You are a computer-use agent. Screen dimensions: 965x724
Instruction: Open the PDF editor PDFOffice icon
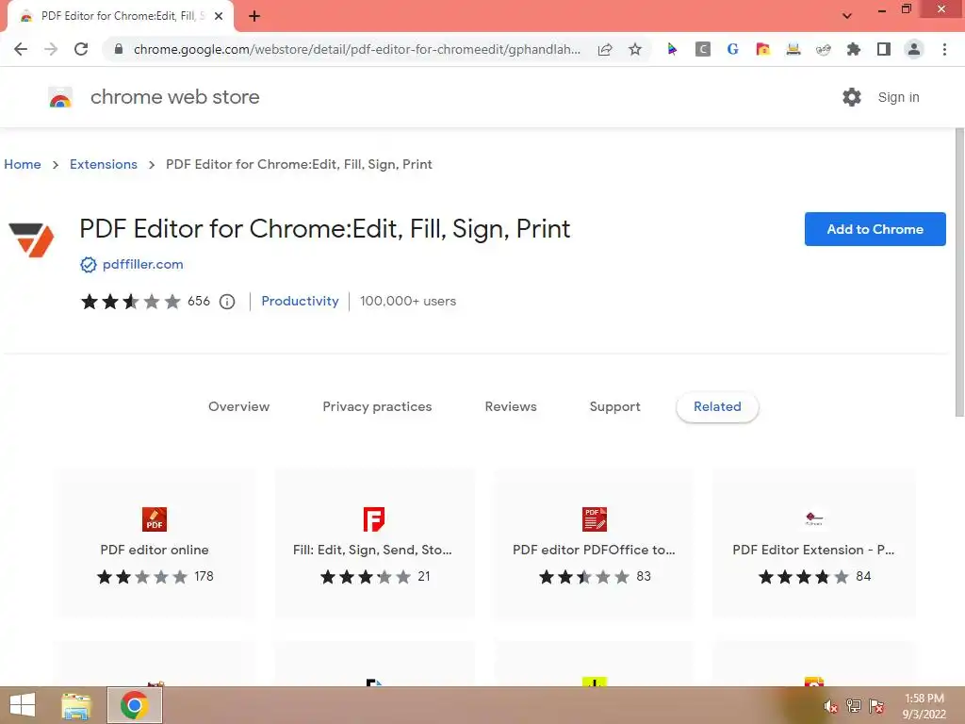point(594,519)
